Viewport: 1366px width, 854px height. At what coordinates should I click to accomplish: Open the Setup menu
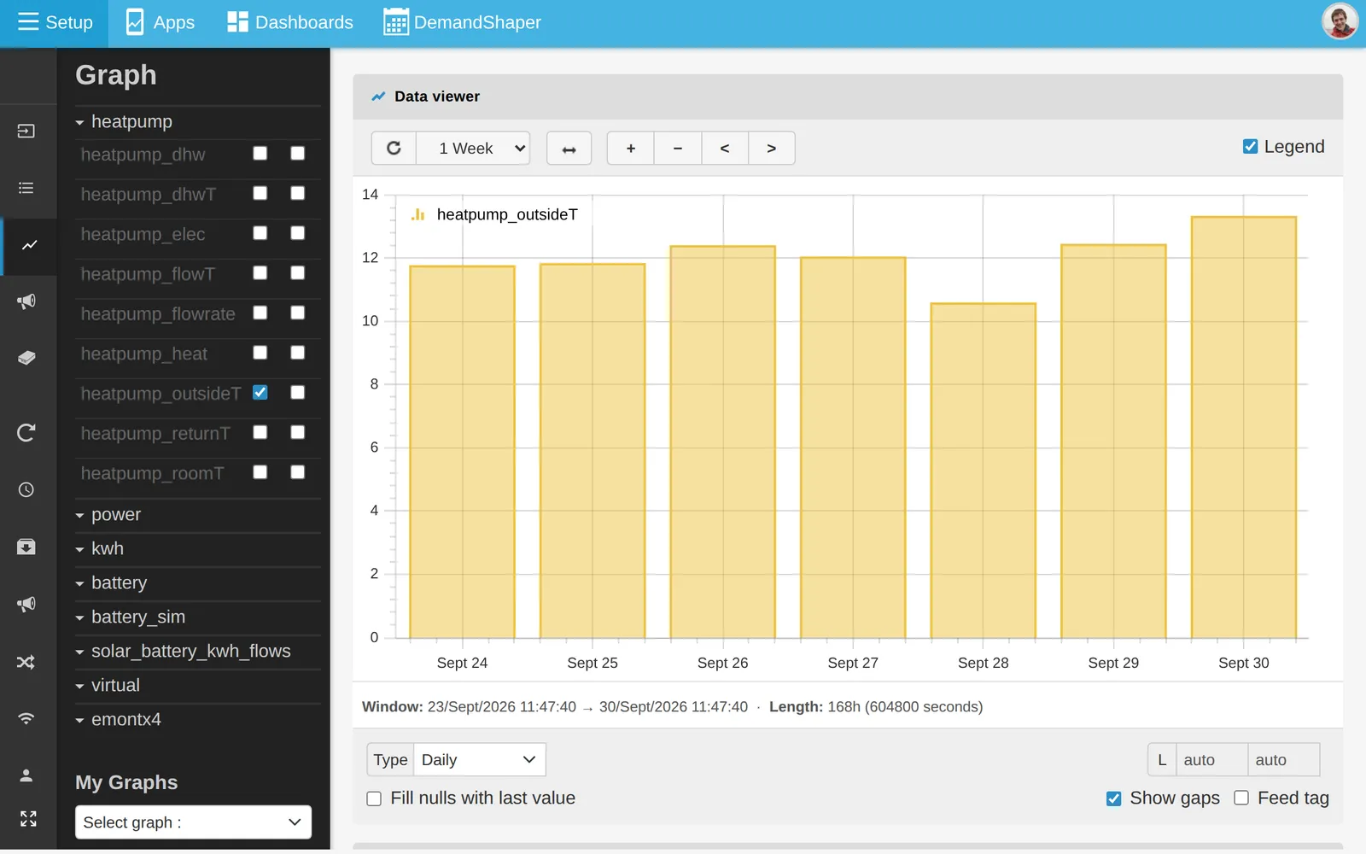tap(55, 23)
